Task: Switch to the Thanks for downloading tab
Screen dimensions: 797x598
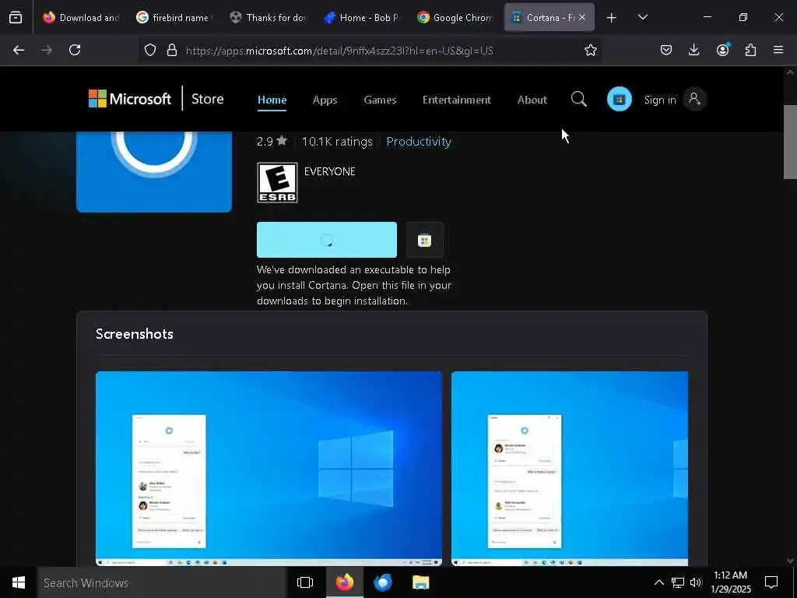Action: [x=268, y=18]
